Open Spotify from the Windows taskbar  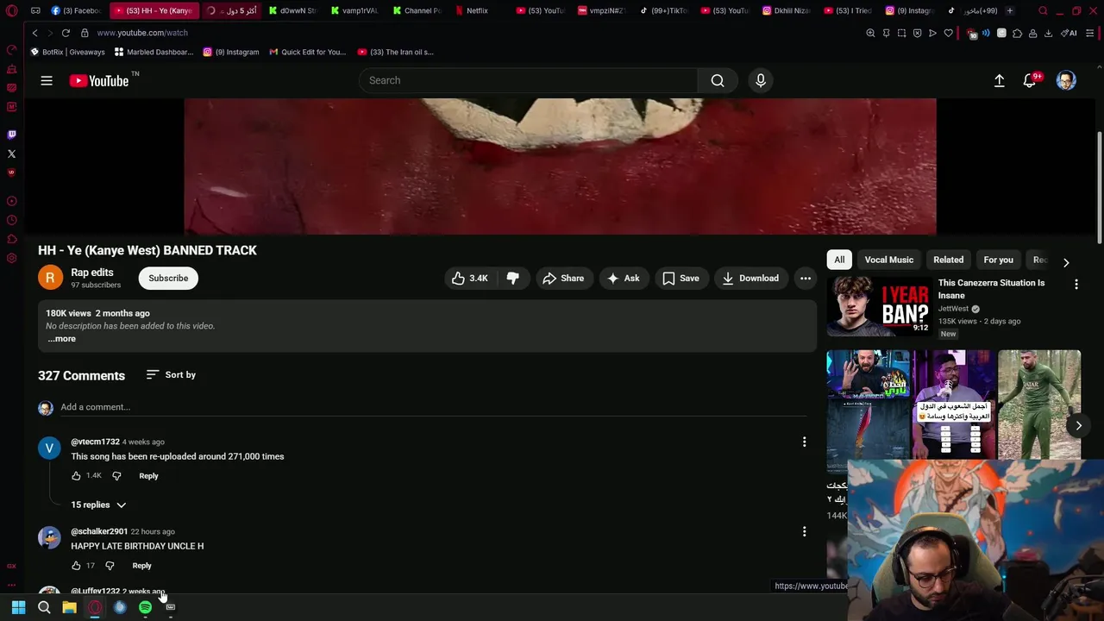(145, 607)
